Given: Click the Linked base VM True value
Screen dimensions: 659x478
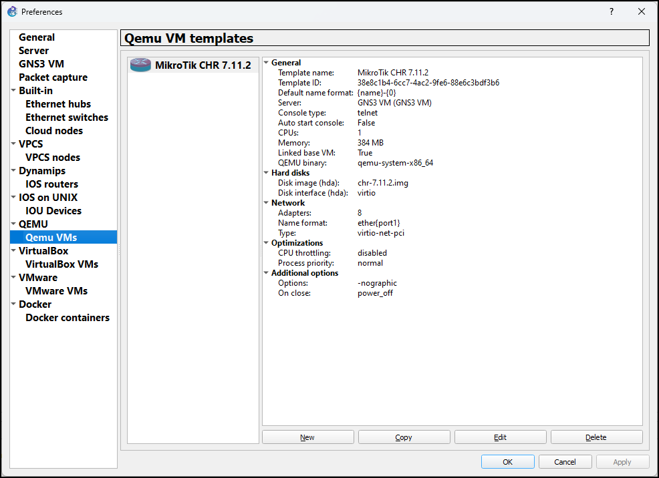Looking at the screenshot, I should [x=365, y=153].
